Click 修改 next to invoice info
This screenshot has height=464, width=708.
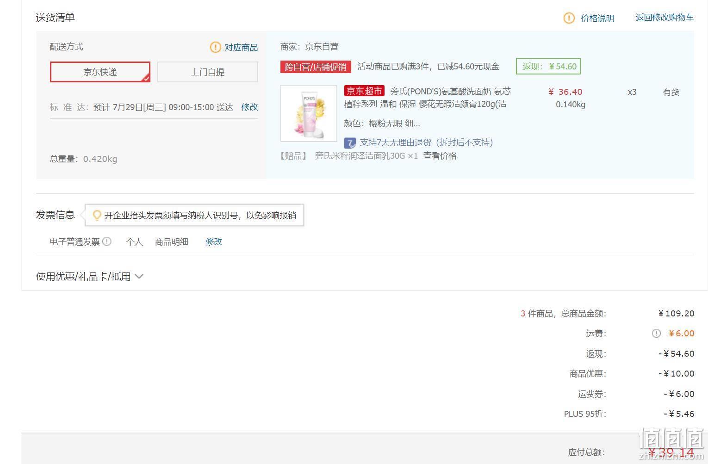coord(214,242)
